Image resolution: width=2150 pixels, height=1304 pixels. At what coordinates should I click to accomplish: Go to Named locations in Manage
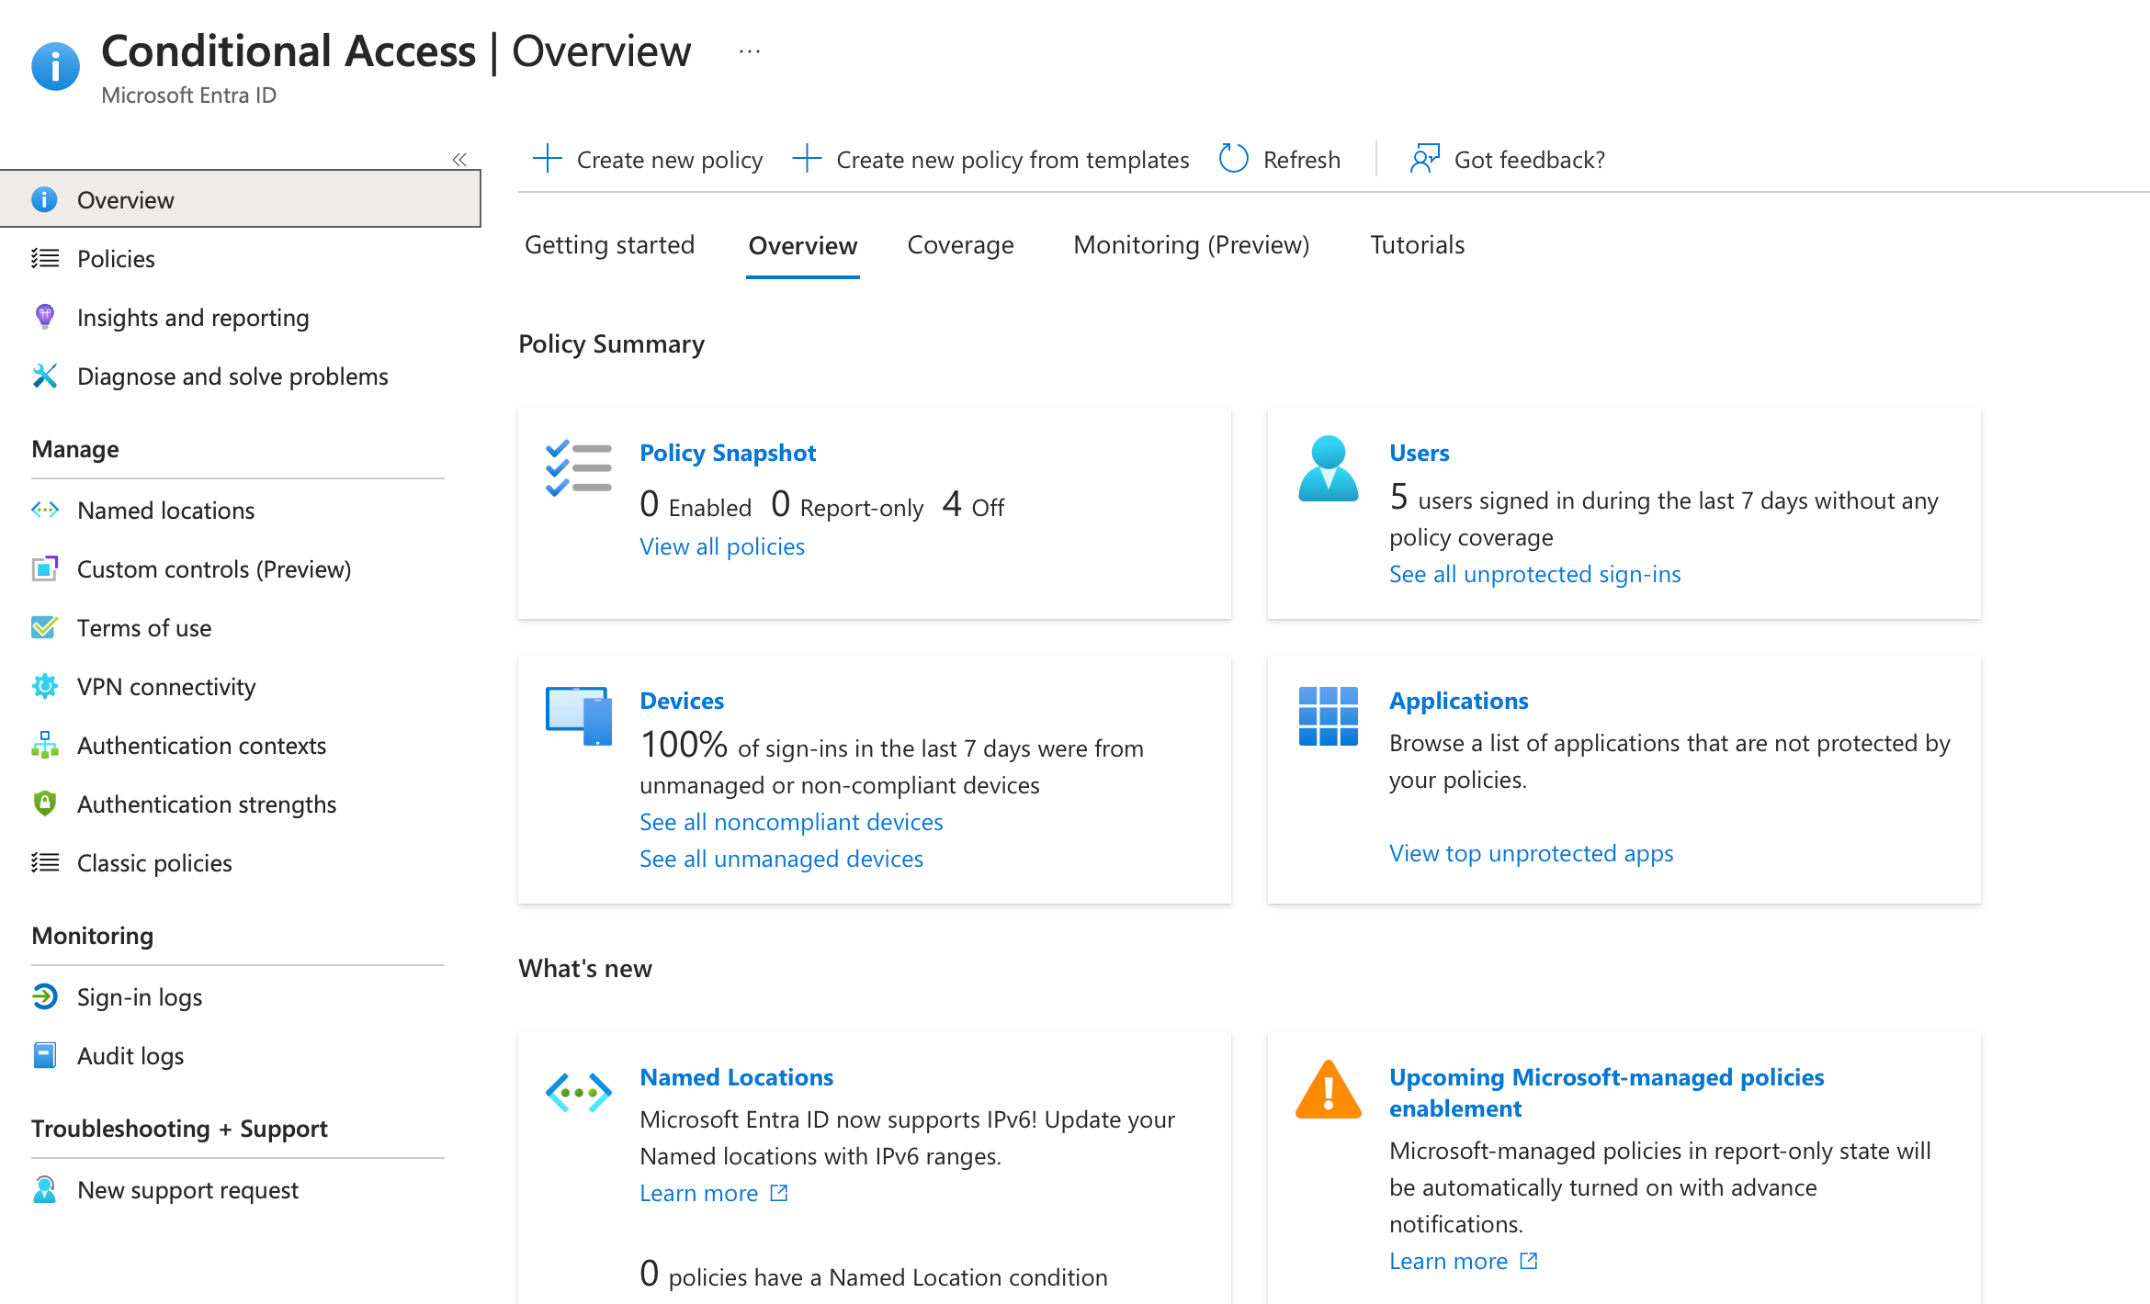click(166, 511)
